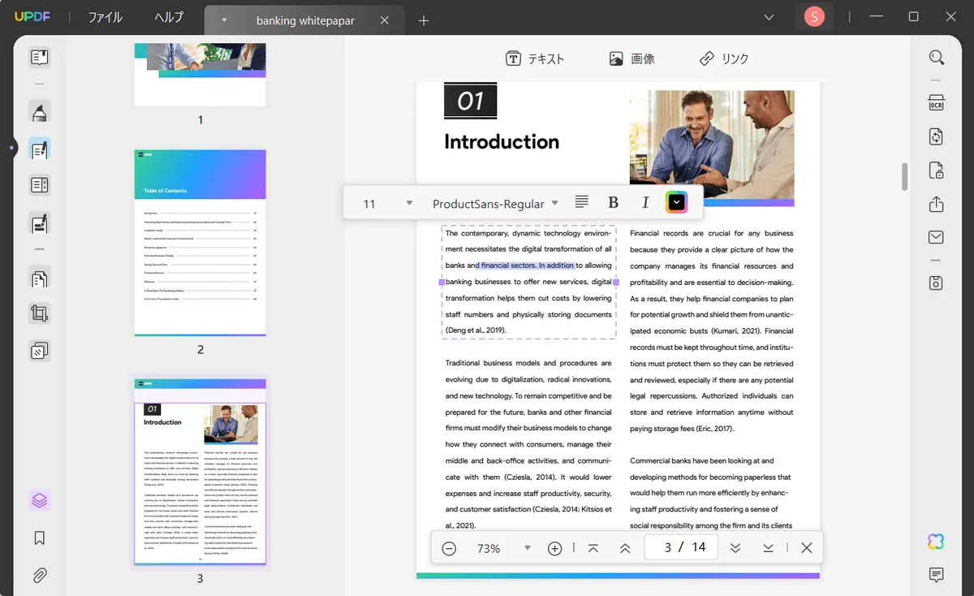Zoom in with the plus button
Viewport: 974px width, 596px height.
554,548
